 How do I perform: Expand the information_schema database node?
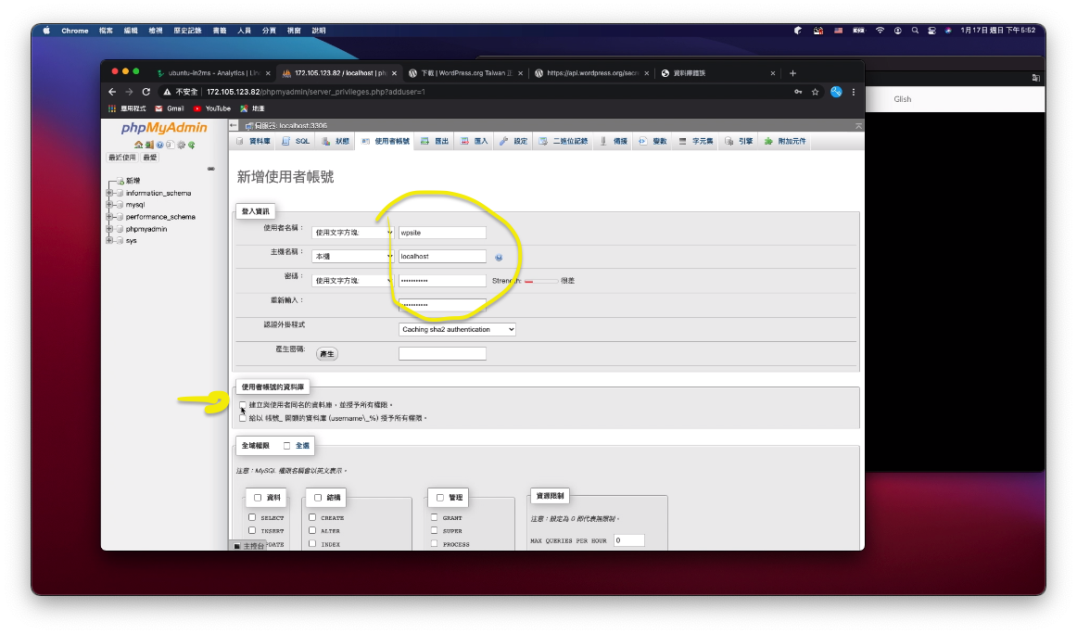click(x=109, y=193)
